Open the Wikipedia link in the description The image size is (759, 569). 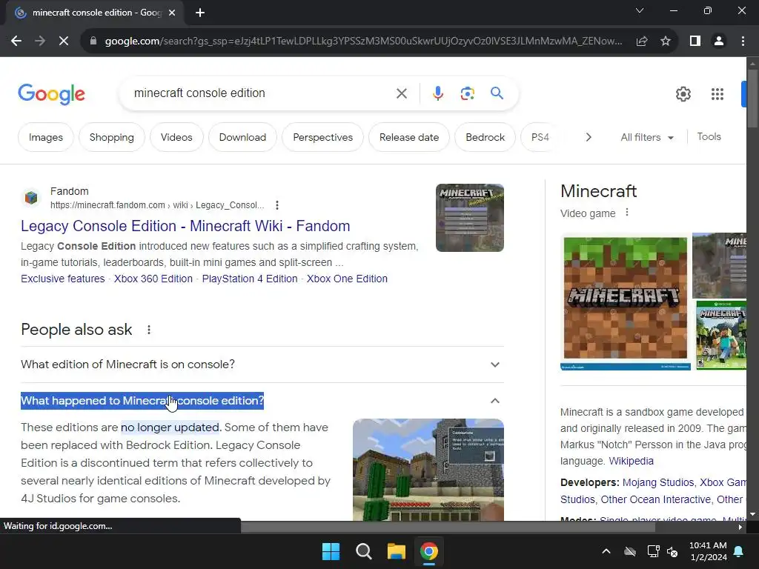click(x=632, y=461)
